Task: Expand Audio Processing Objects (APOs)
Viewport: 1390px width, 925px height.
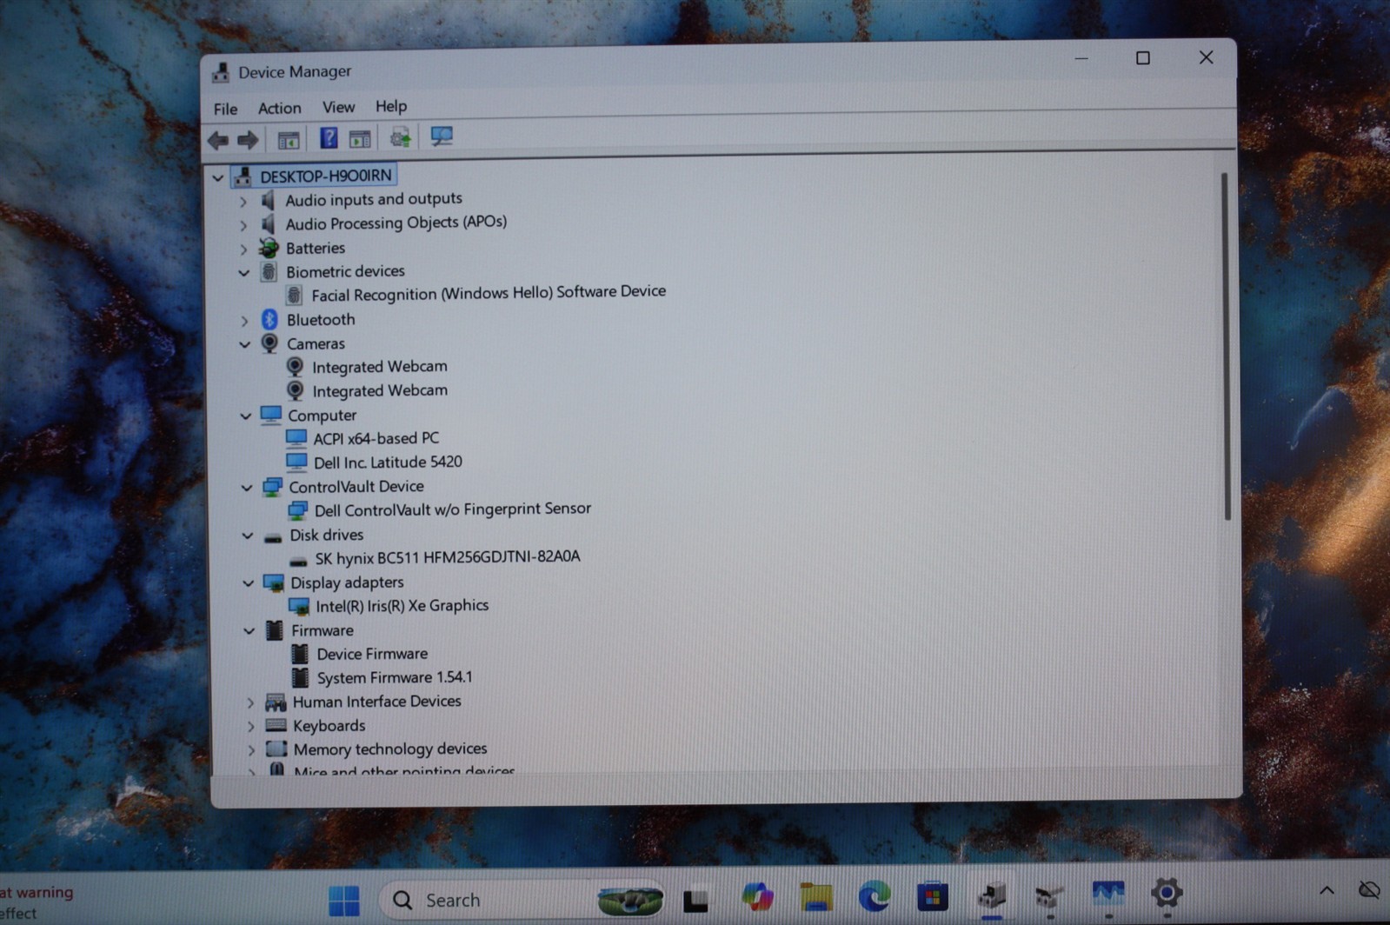Action: [x=243, y=225]
